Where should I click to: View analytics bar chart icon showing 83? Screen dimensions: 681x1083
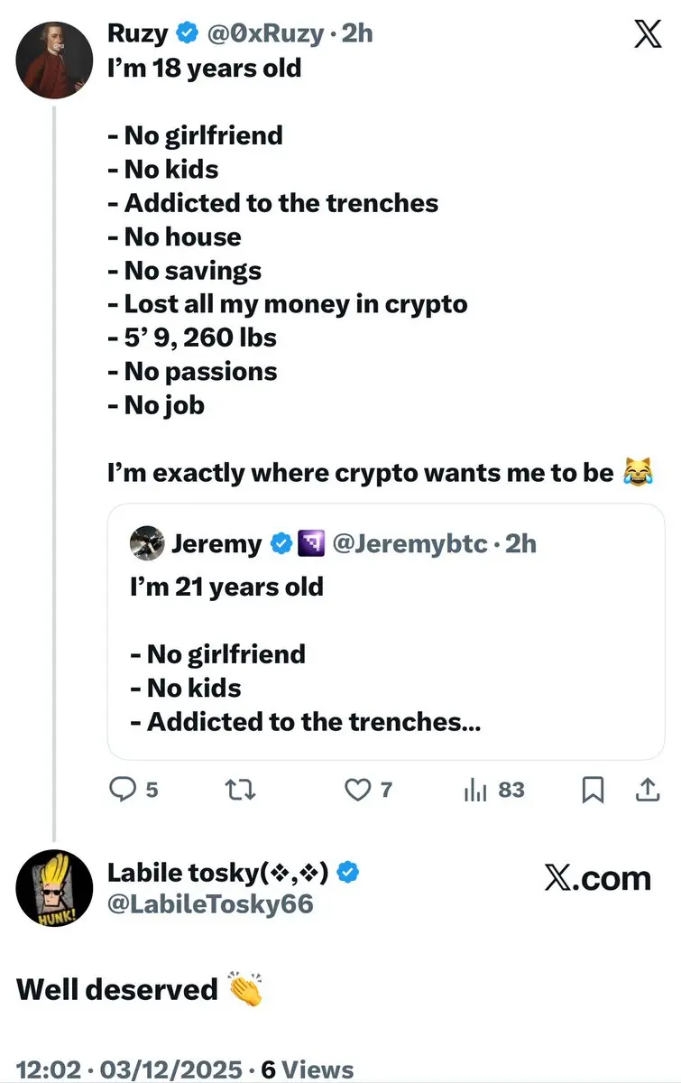(474, 790)
